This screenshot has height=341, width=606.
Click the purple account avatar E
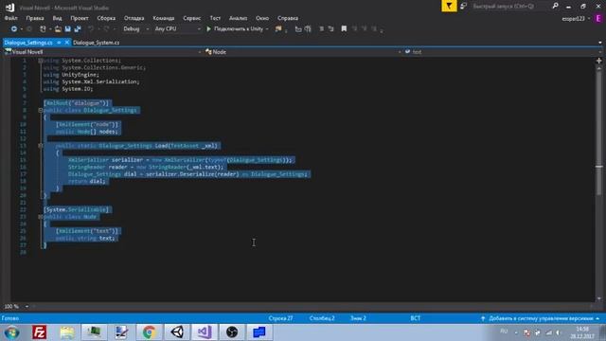click(x=599, y=19)
